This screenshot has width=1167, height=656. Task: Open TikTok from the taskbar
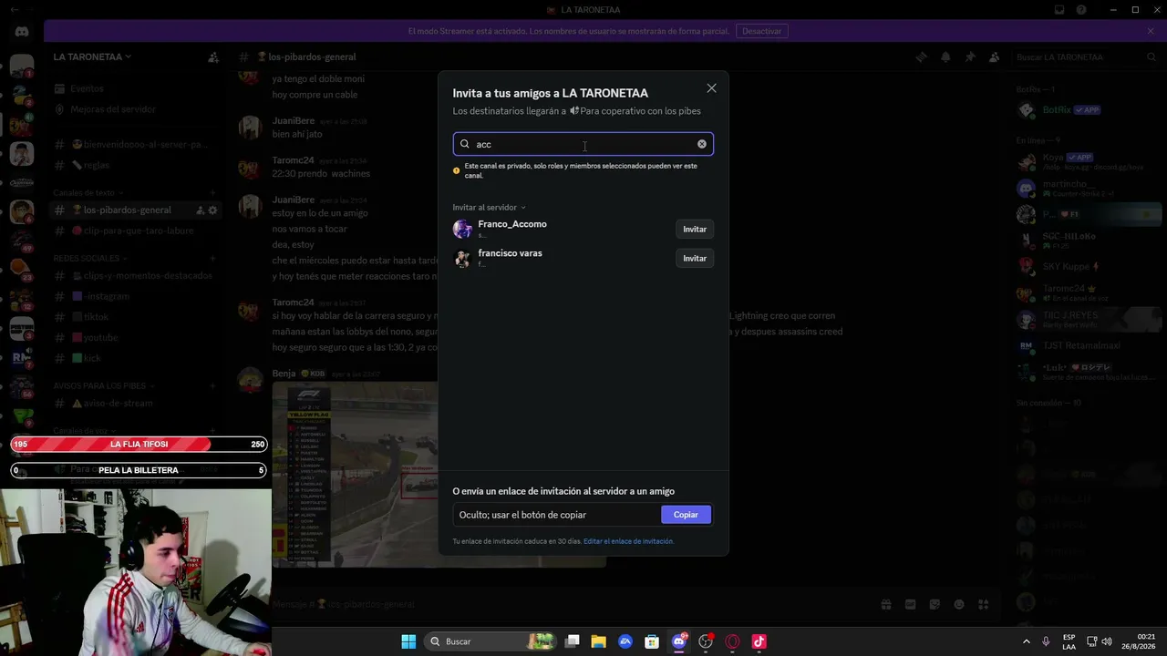pos(759,641)
